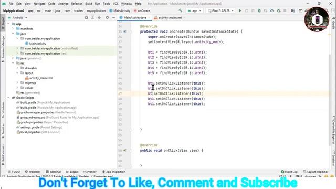Click the gutter override icon beside onCreate
The height and width of the screenshot is (189, 336).
tap(125, 31)
